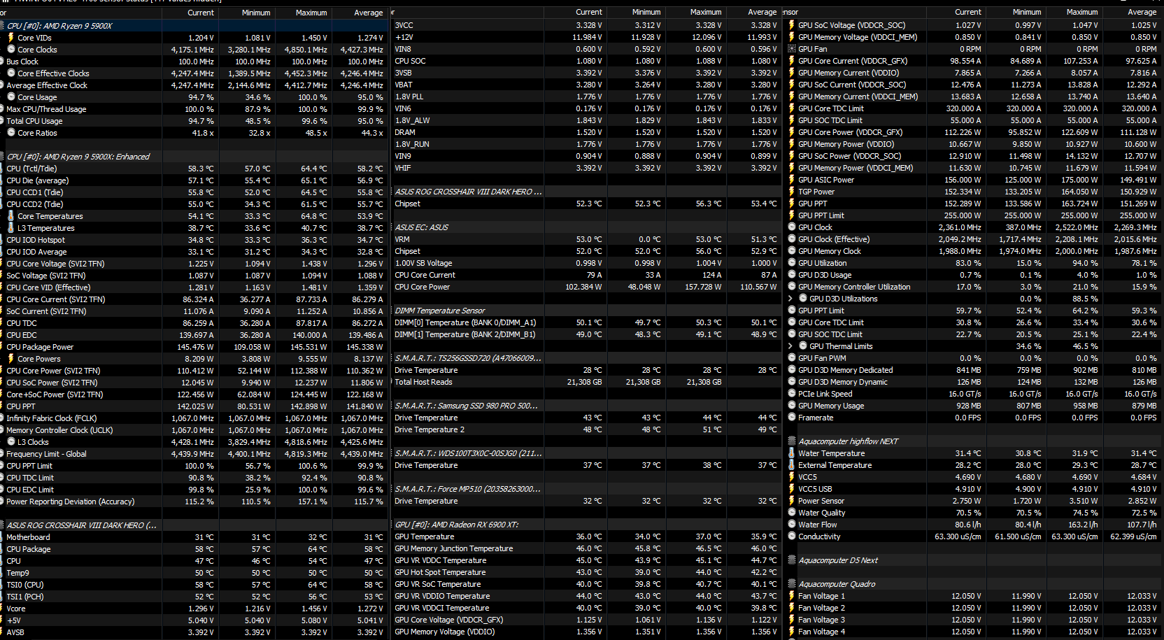This screenshot has height=640, width=1164.
Task: Select the DIMM[0] Temperature (BANK 0/DIMM_A1) row
Action: pos(586,322)
